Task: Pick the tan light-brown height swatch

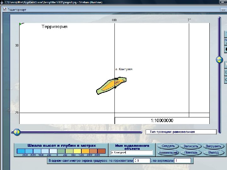Action: tap(93, 151)
